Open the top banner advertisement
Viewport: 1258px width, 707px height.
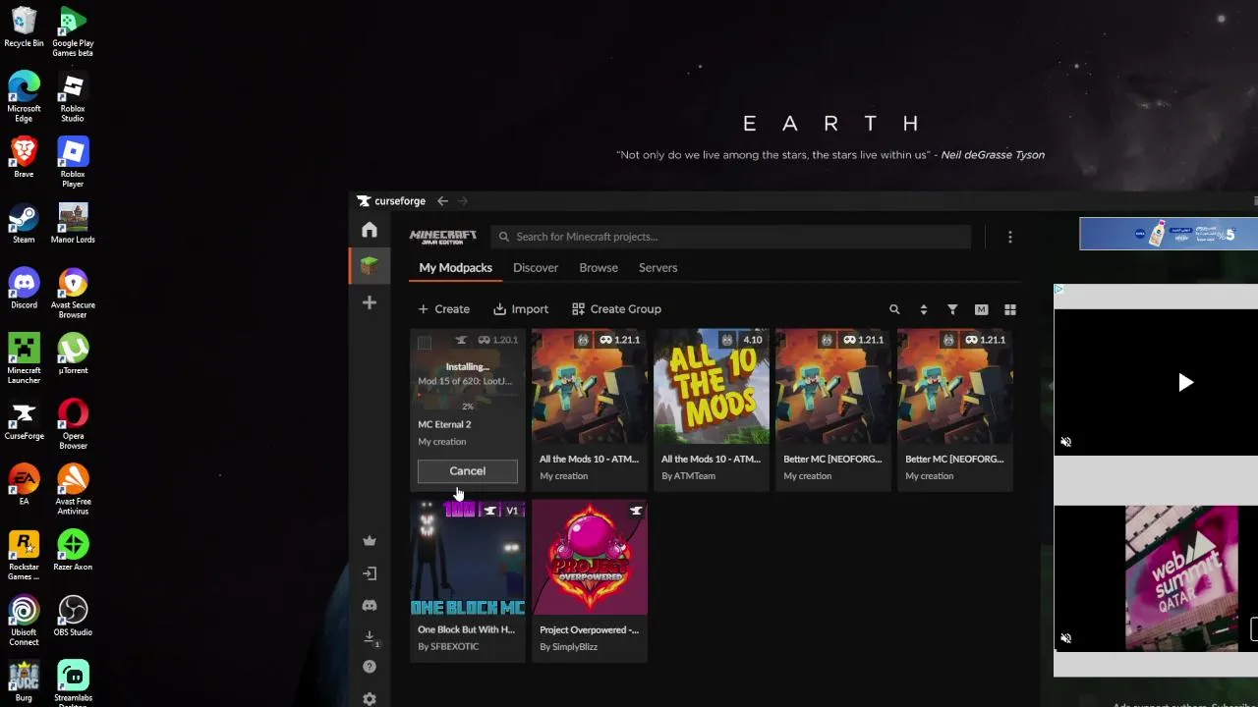[x=1169, y=234]
